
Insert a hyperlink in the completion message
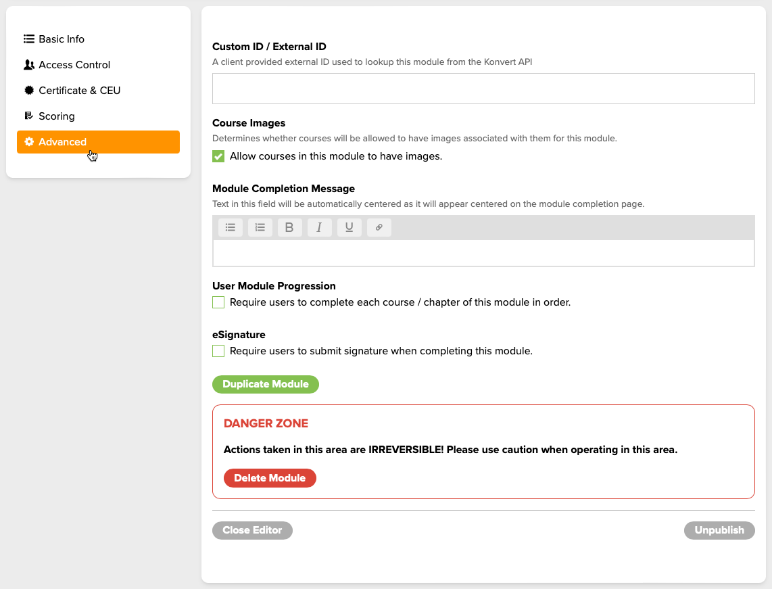coord(379,227)
